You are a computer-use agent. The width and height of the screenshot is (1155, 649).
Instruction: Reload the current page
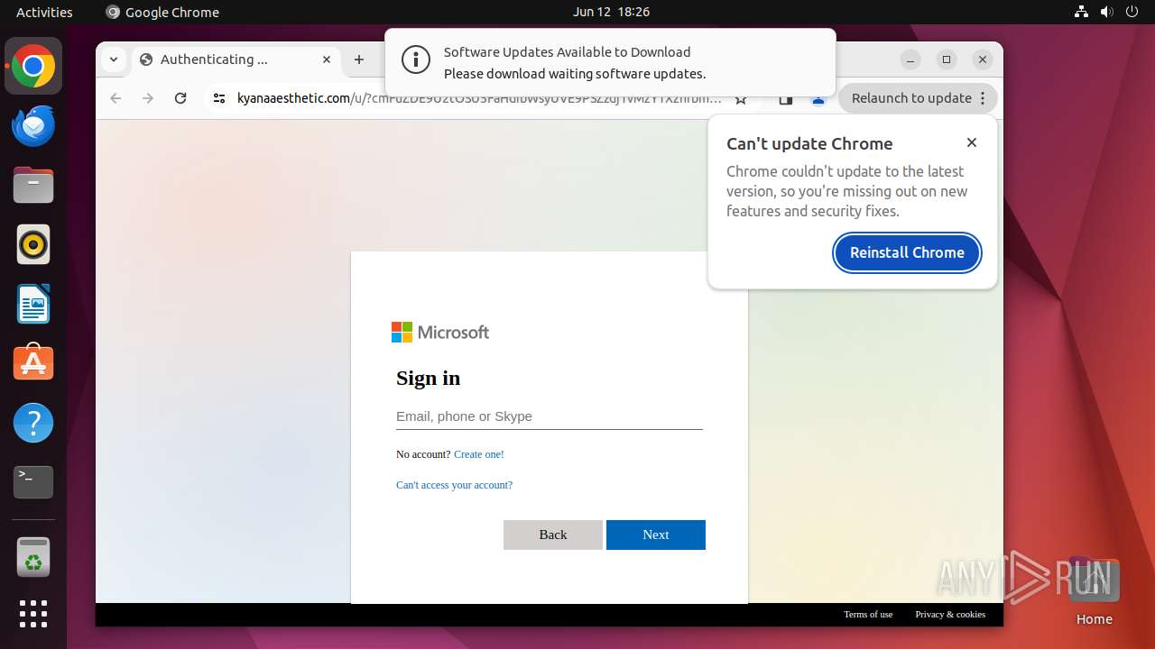coord(180,98)
